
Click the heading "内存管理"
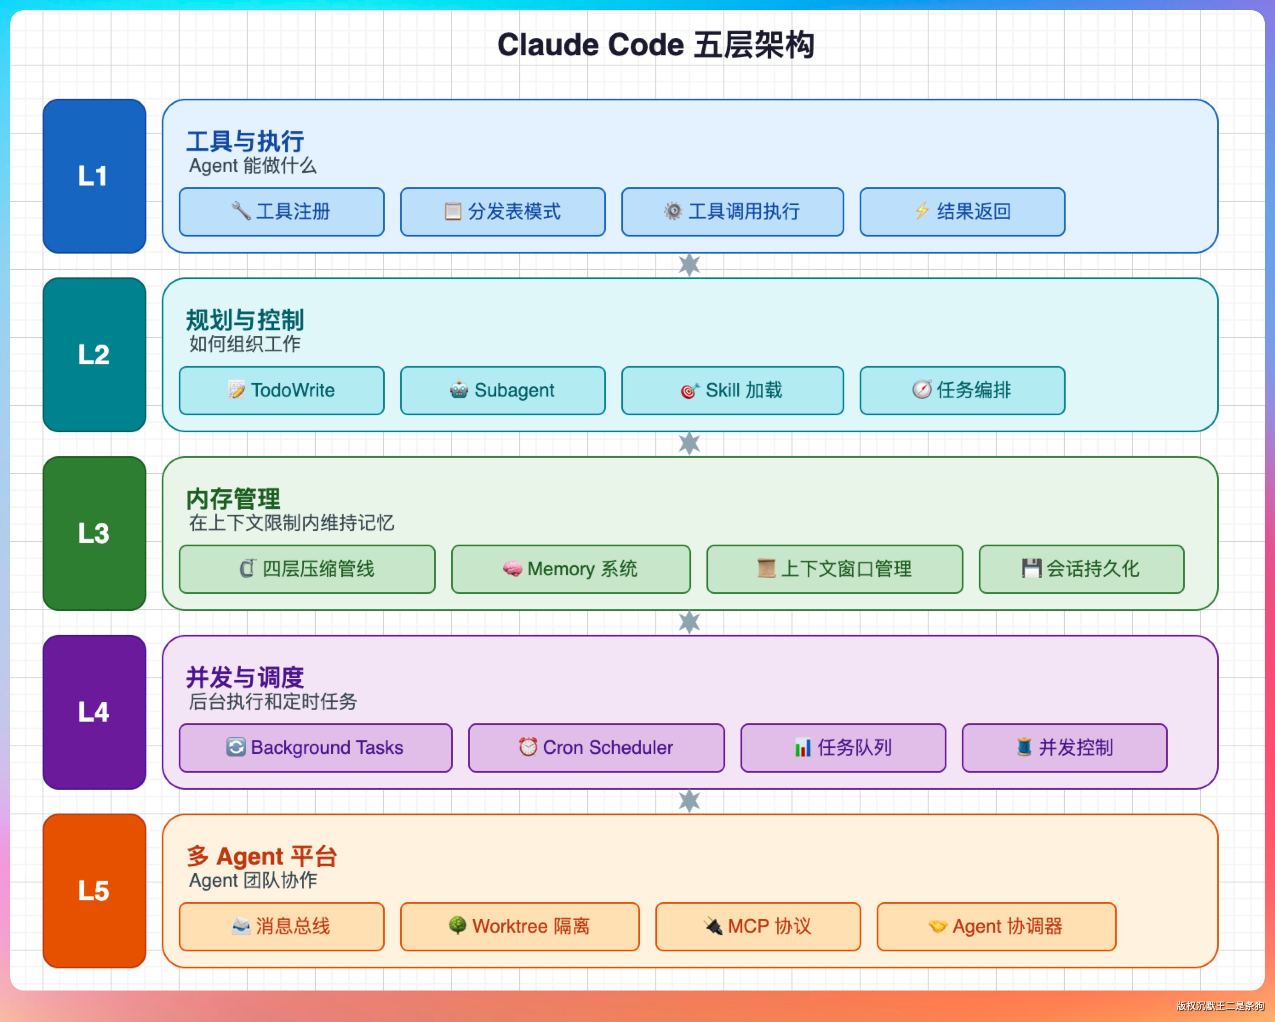click(234, 499)
